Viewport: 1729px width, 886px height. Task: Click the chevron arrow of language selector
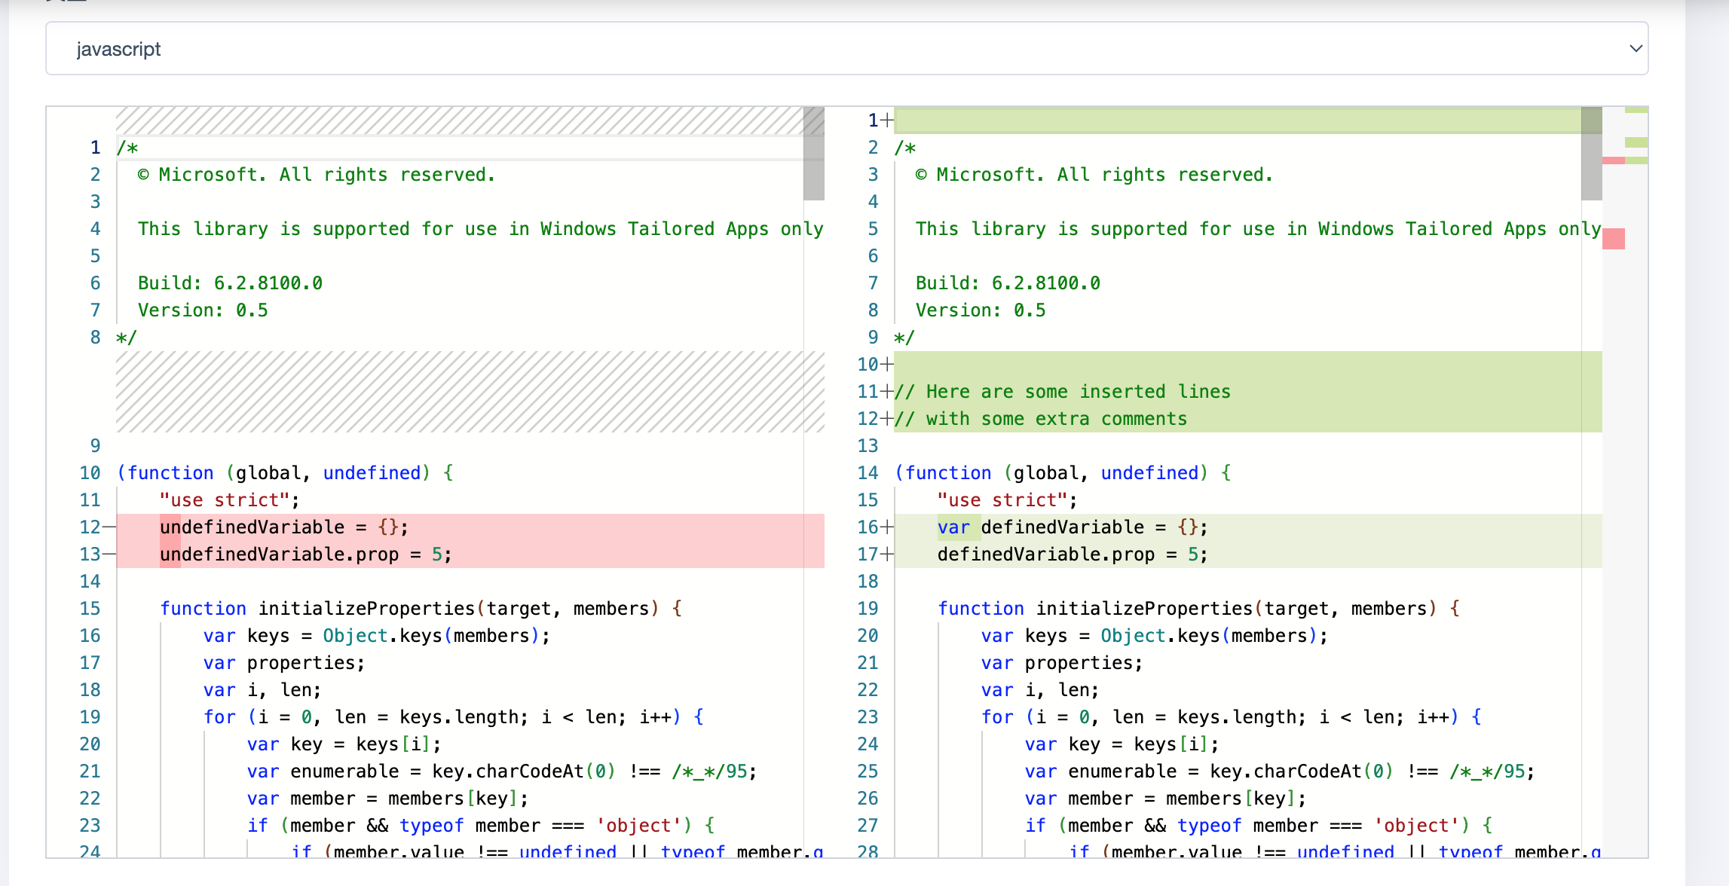pos(1635,49)
